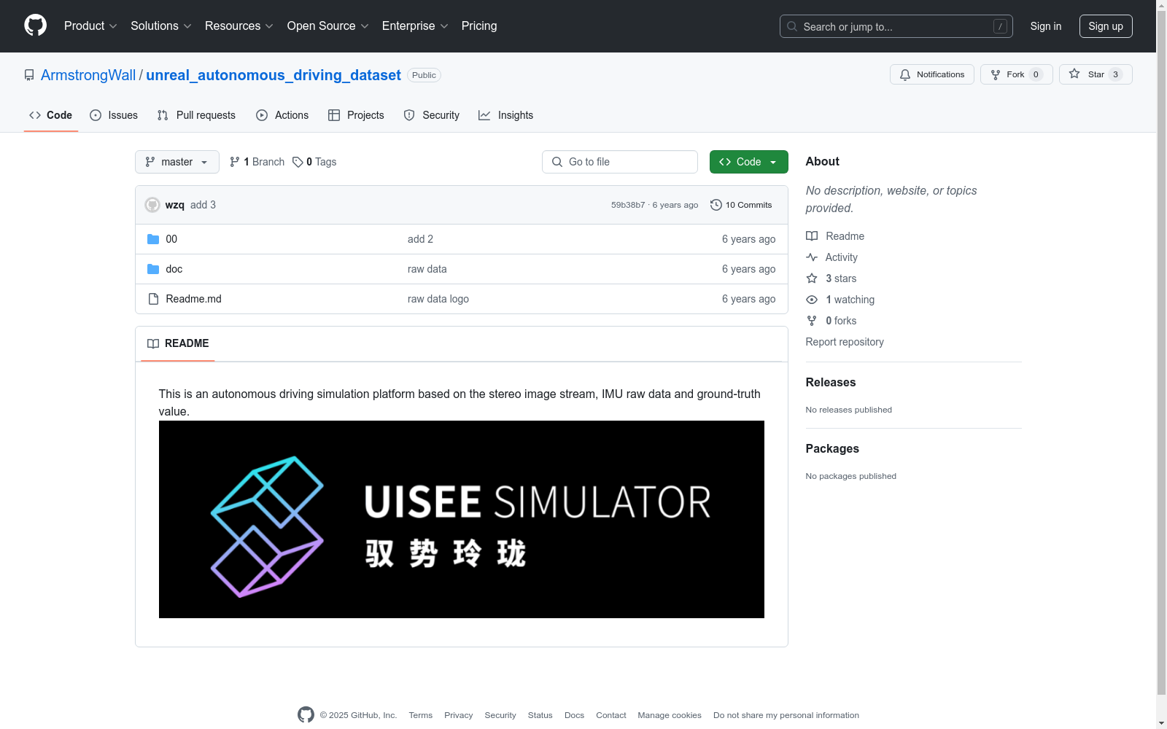Open the footer Status link
Screen dimensions: 1167x729
(540, 715)
